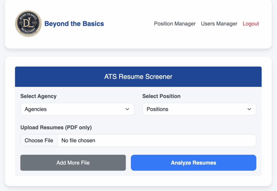Log out using the red Logout link
This screenshot has width=277, height=191.
click(251, 24)
